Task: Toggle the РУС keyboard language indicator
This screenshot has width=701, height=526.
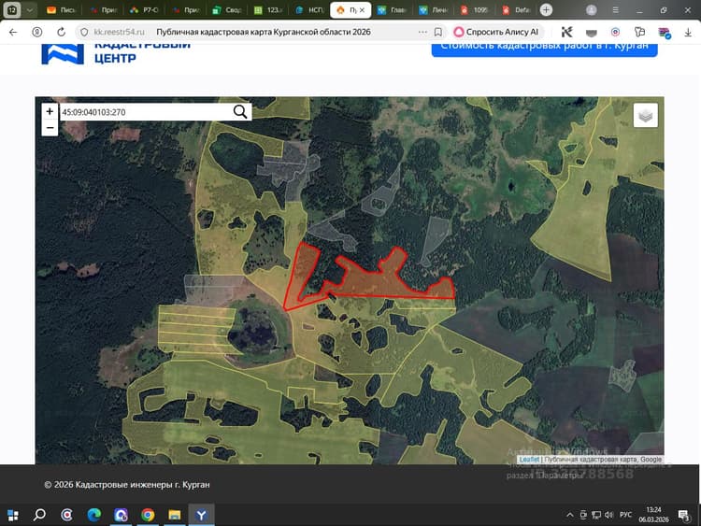Action: tap(625, 515)
